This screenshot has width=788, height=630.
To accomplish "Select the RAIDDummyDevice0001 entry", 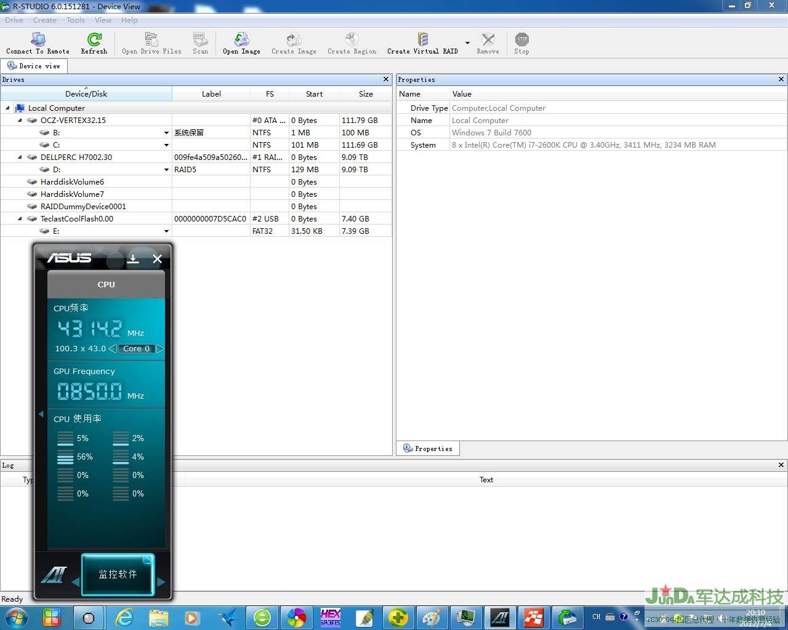I will tap(83, 206).
